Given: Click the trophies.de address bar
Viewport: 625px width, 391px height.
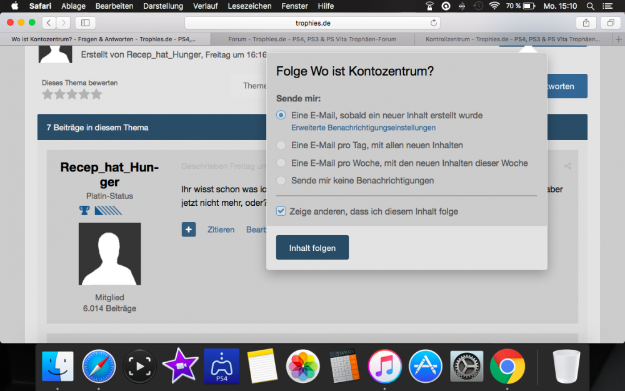Looking at the screenshot, I should click(312, 23).
